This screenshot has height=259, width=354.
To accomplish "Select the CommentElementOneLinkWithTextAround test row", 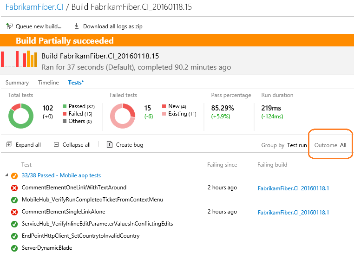I will (x=177, y=188).
